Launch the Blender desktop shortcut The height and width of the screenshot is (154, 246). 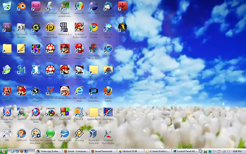[22, 6]
